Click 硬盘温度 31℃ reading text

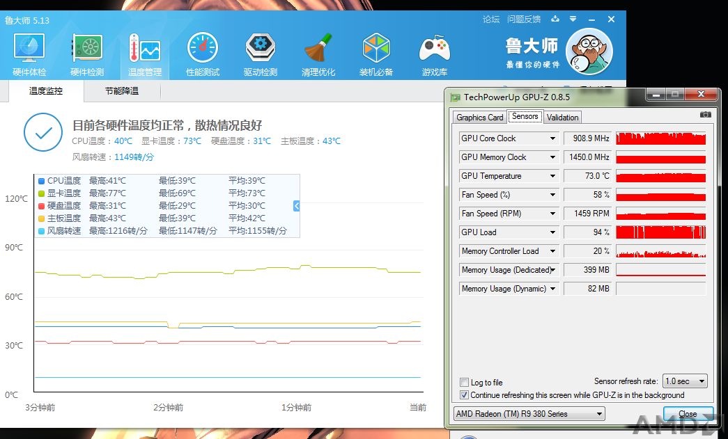tap(241, 141)
